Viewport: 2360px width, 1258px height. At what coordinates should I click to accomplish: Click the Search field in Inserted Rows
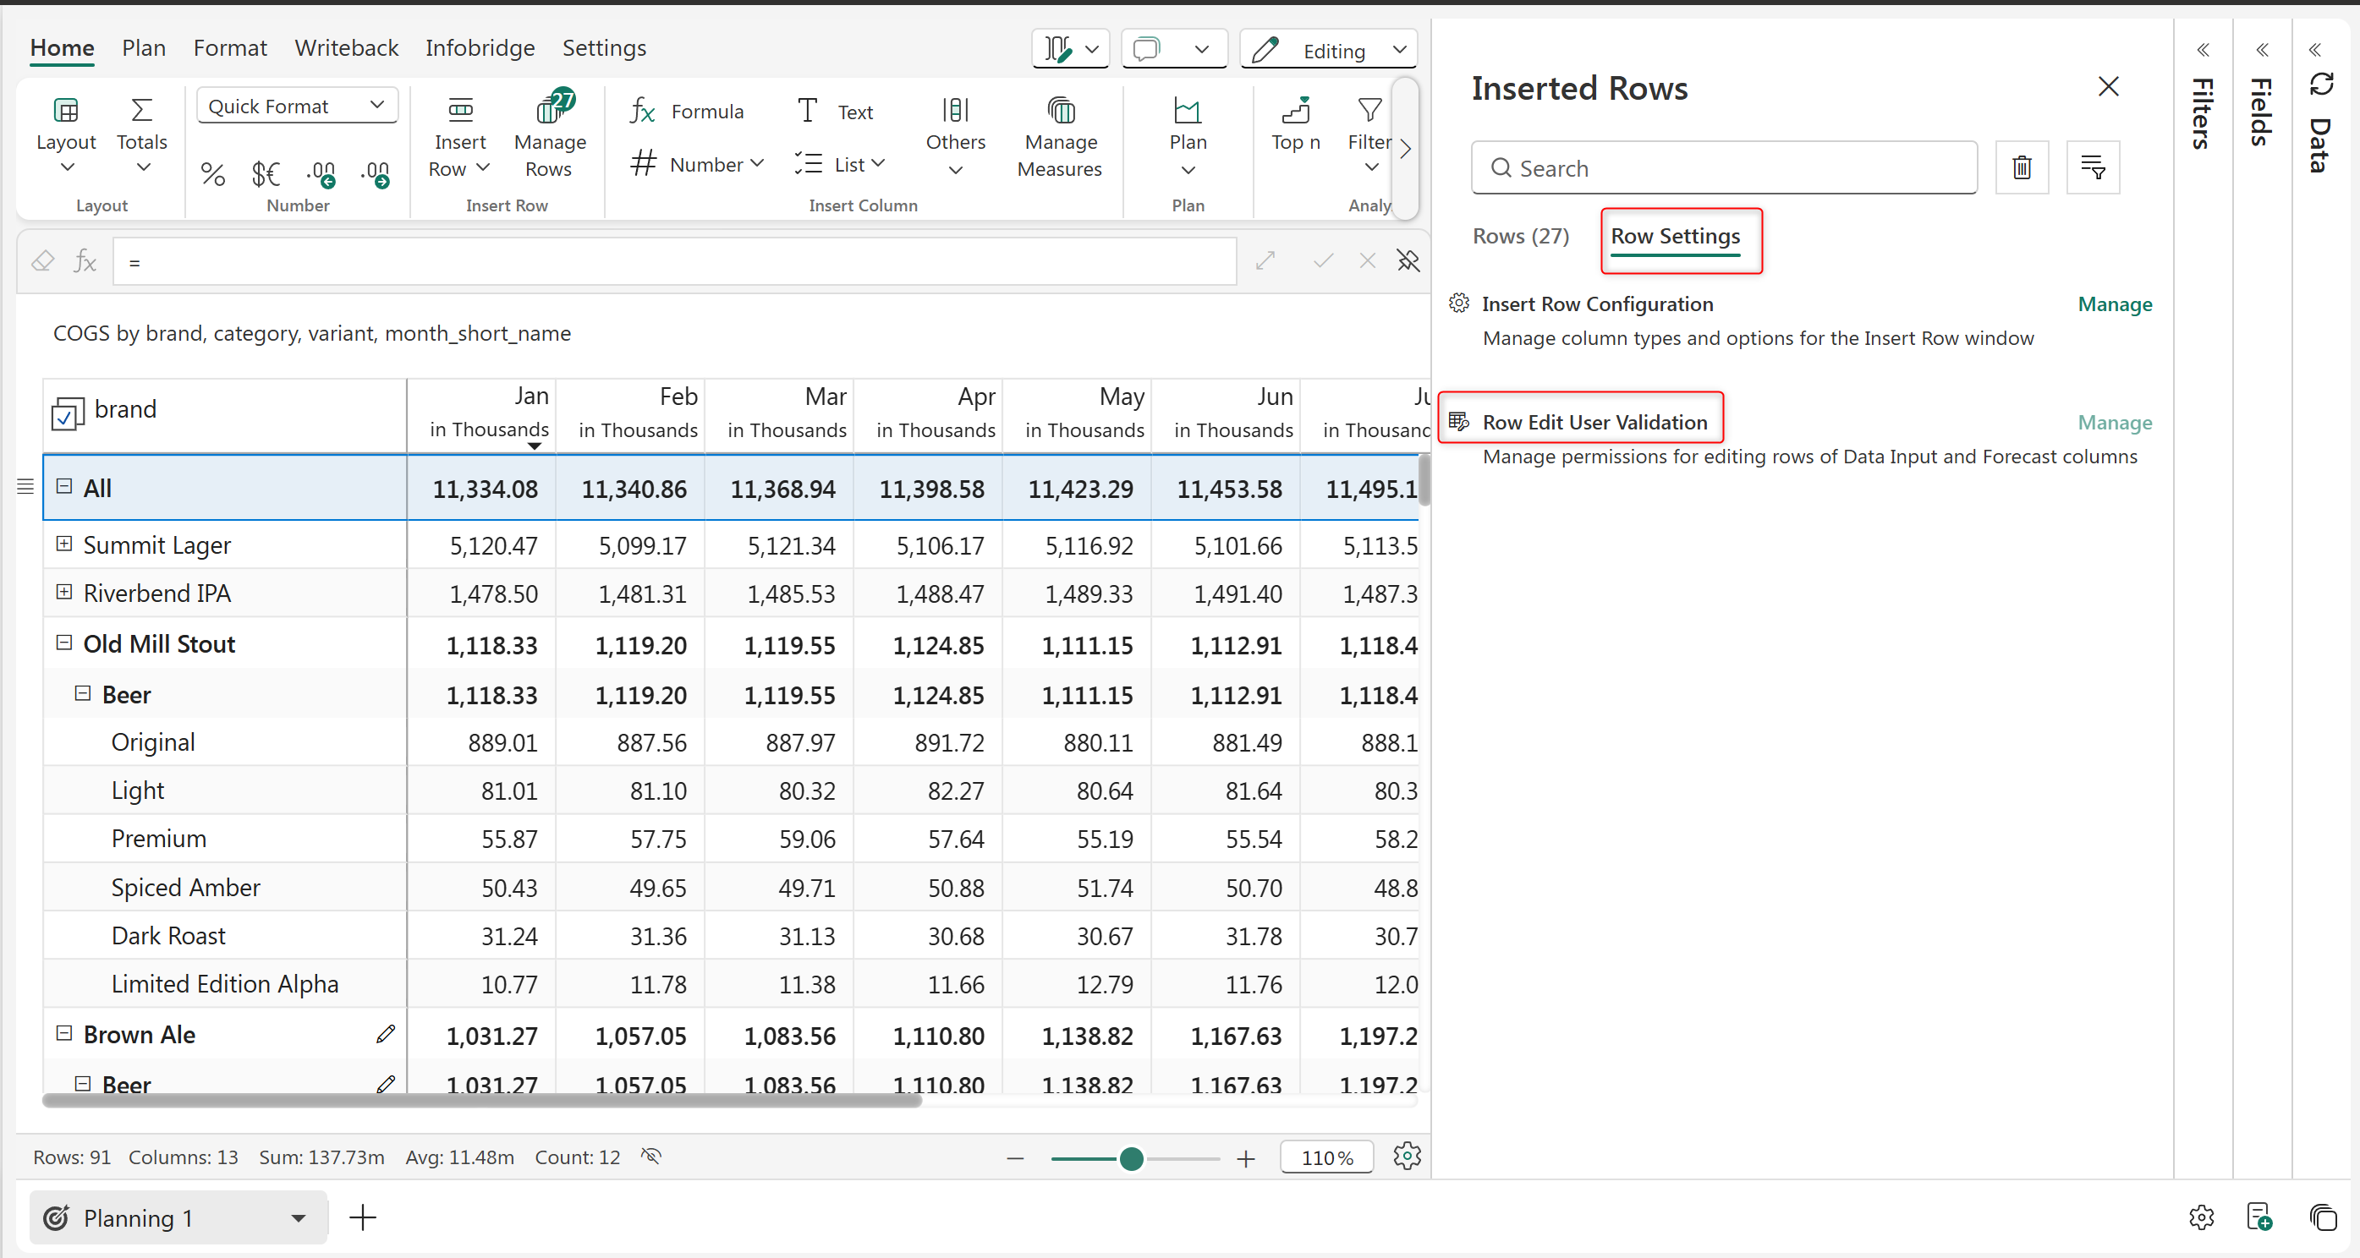[1723, 167]
